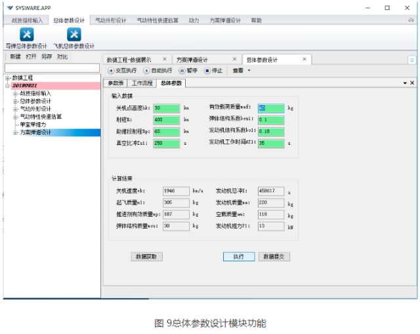This screenshot has height=334, width=420.
Task: Collapse the 数据工程 root tree node
Action: point(7,78)
